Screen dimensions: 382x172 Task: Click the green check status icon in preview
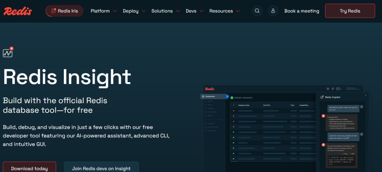232,98
